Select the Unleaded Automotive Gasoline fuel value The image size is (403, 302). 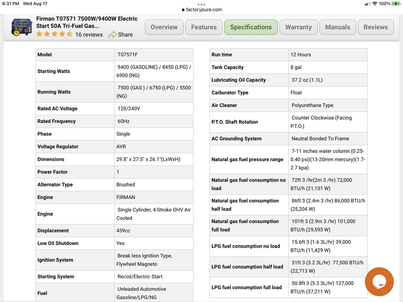coord(141,293)
